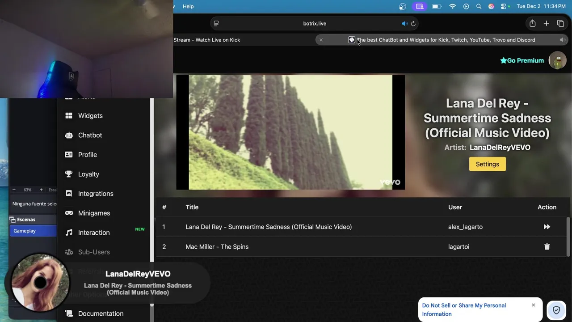The height and width of the screenshot is (322, 572).
Task: Click the Loyalty trophy icon
Action: point(69,174)
